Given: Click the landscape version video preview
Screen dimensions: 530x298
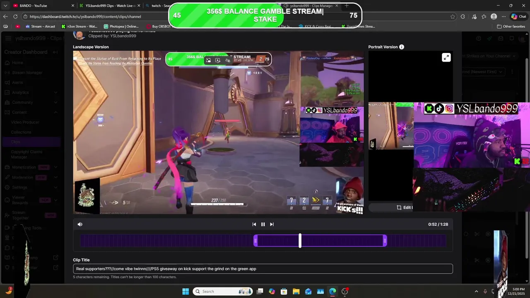Looking at the screenshot, I should (x=218, y=132).
